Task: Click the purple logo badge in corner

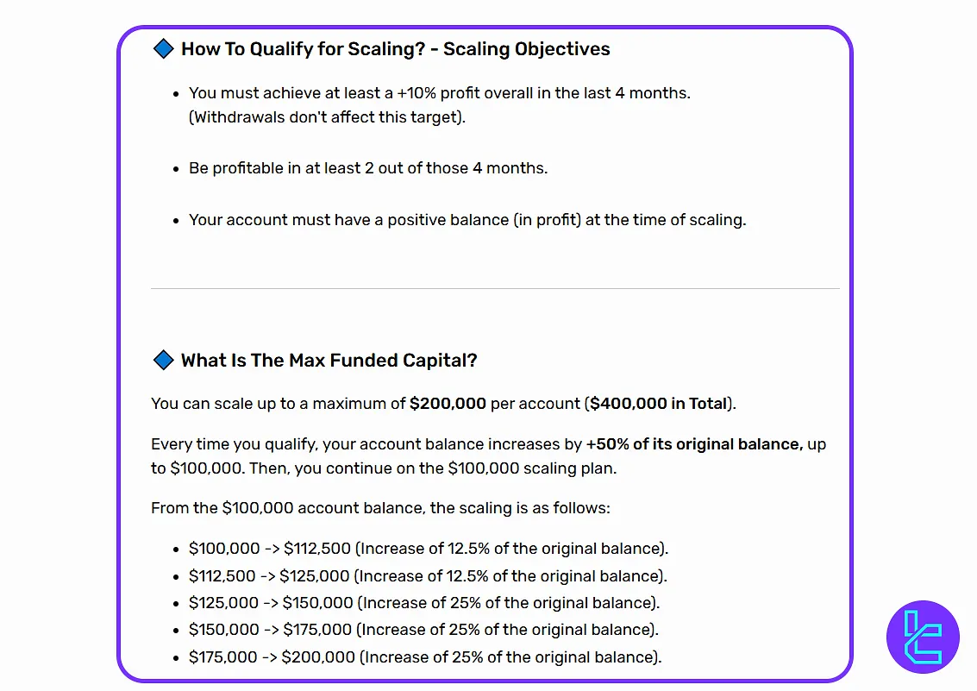Action: tap(923, 636)
